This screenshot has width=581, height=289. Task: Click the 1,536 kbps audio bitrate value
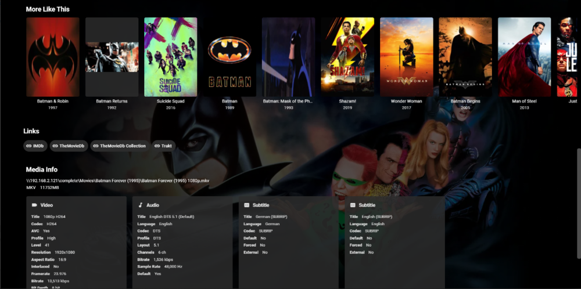coord(163,259)
